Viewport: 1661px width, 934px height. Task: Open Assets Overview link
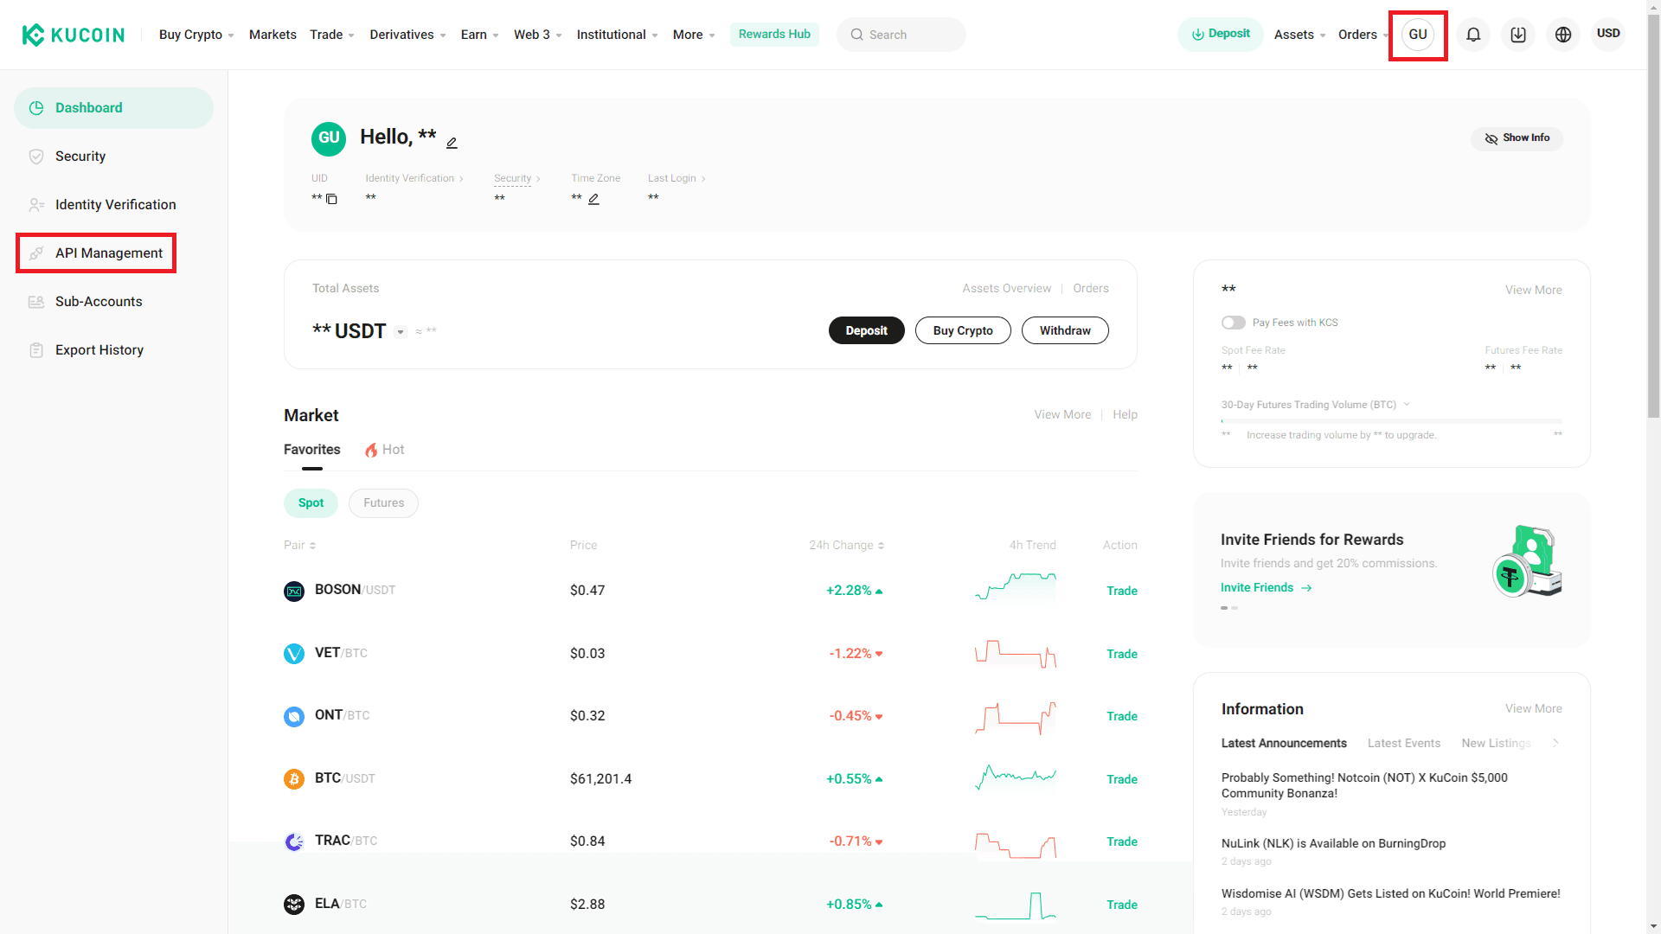[1006, 288]
